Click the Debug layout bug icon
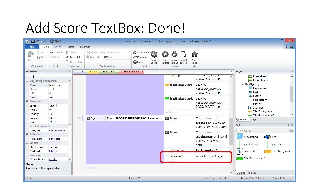The image size is (335, 188). 174,54
